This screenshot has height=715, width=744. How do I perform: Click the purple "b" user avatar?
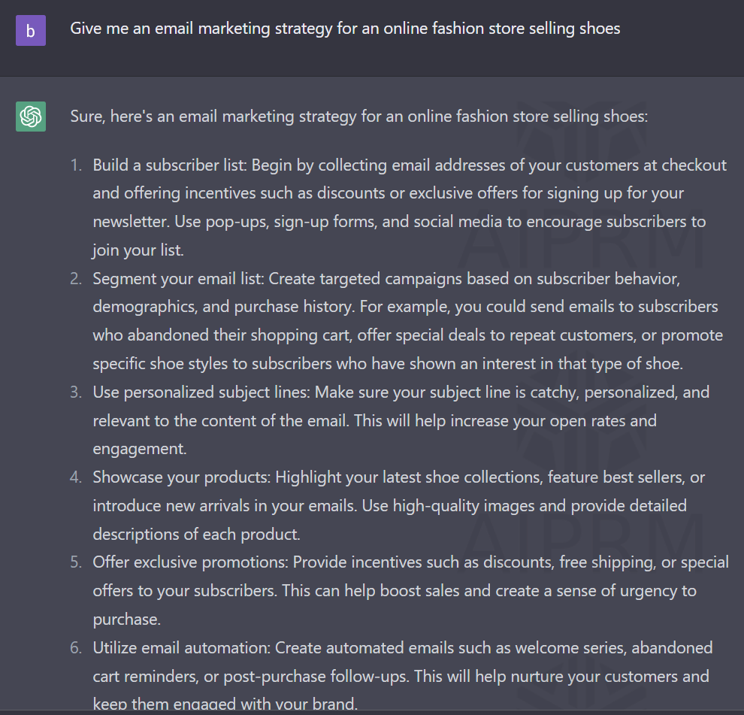point(30,31)
